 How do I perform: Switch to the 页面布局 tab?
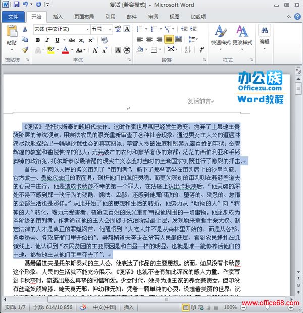coord(84,17)
